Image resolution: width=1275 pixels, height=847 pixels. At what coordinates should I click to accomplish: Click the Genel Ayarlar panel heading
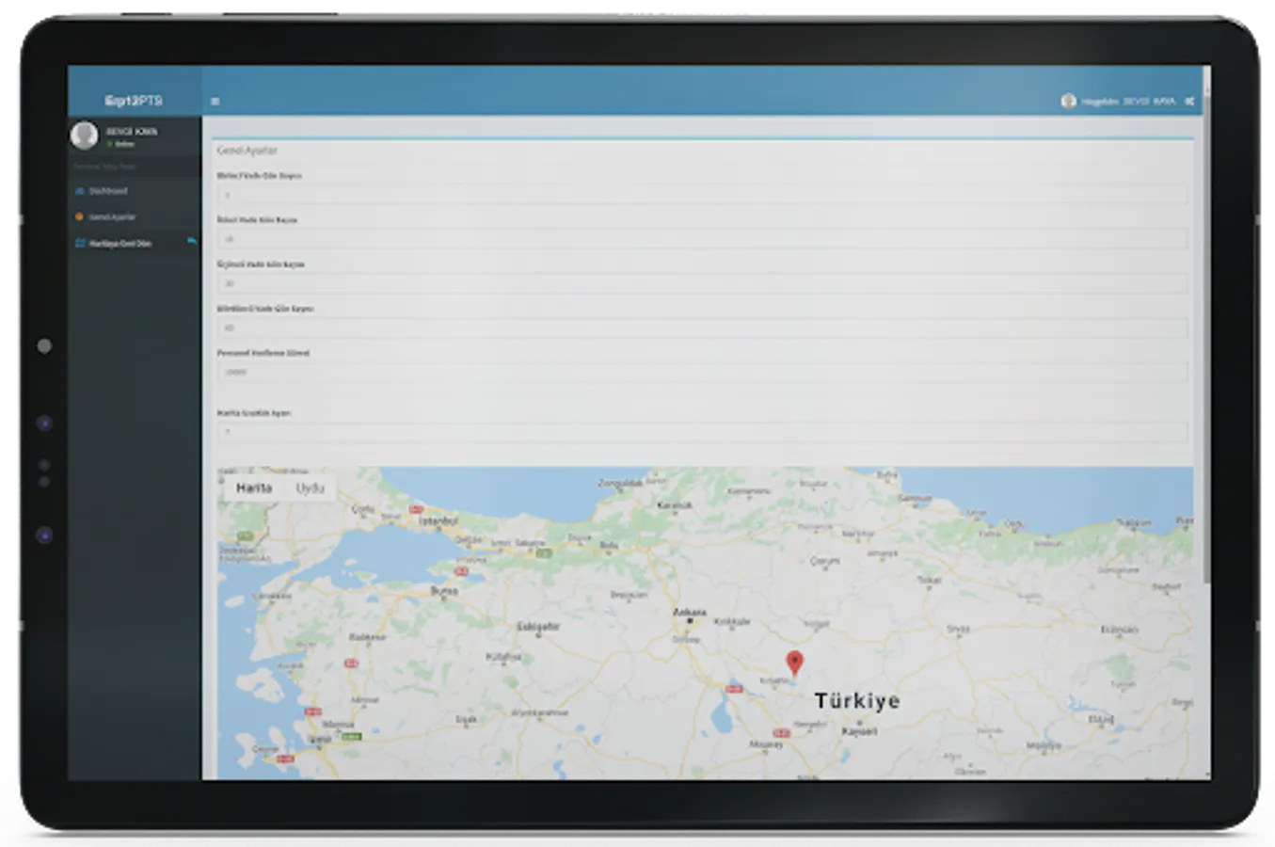coord(247,151)
